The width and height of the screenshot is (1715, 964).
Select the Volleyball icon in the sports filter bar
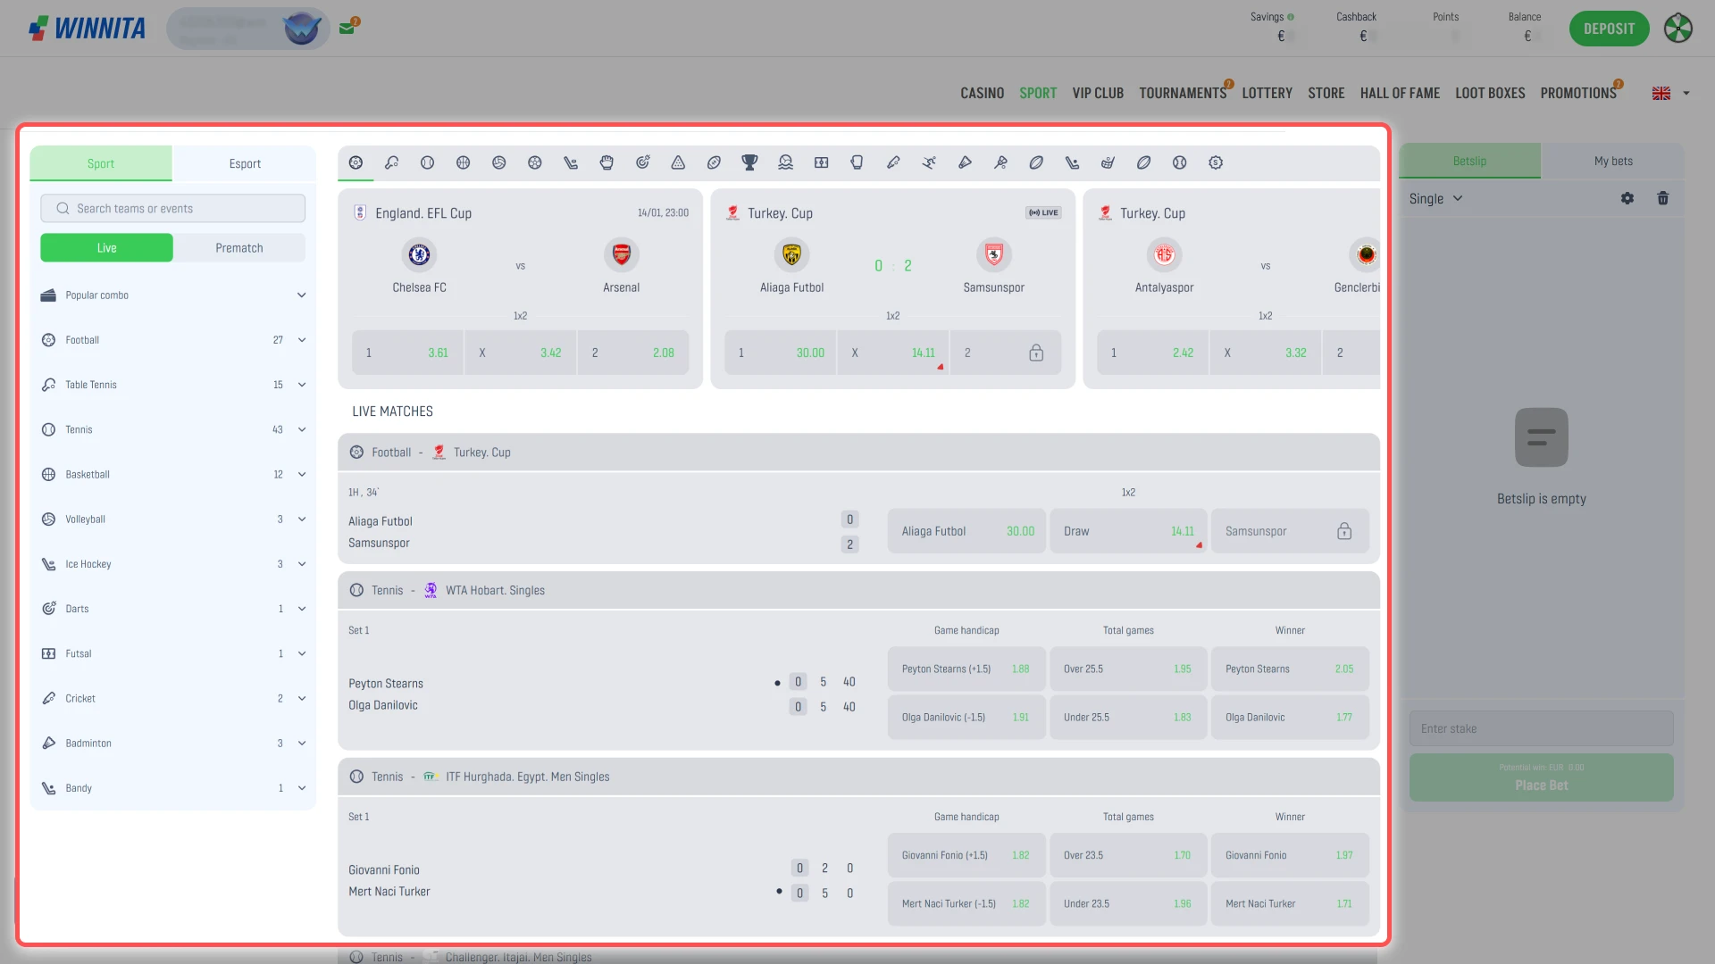498,162
